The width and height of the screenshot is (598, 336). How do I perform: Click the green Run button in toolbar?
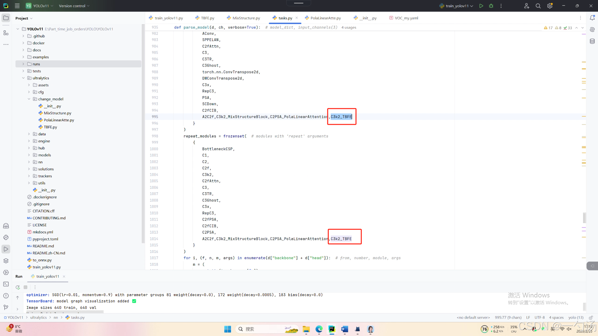(481, 6)
